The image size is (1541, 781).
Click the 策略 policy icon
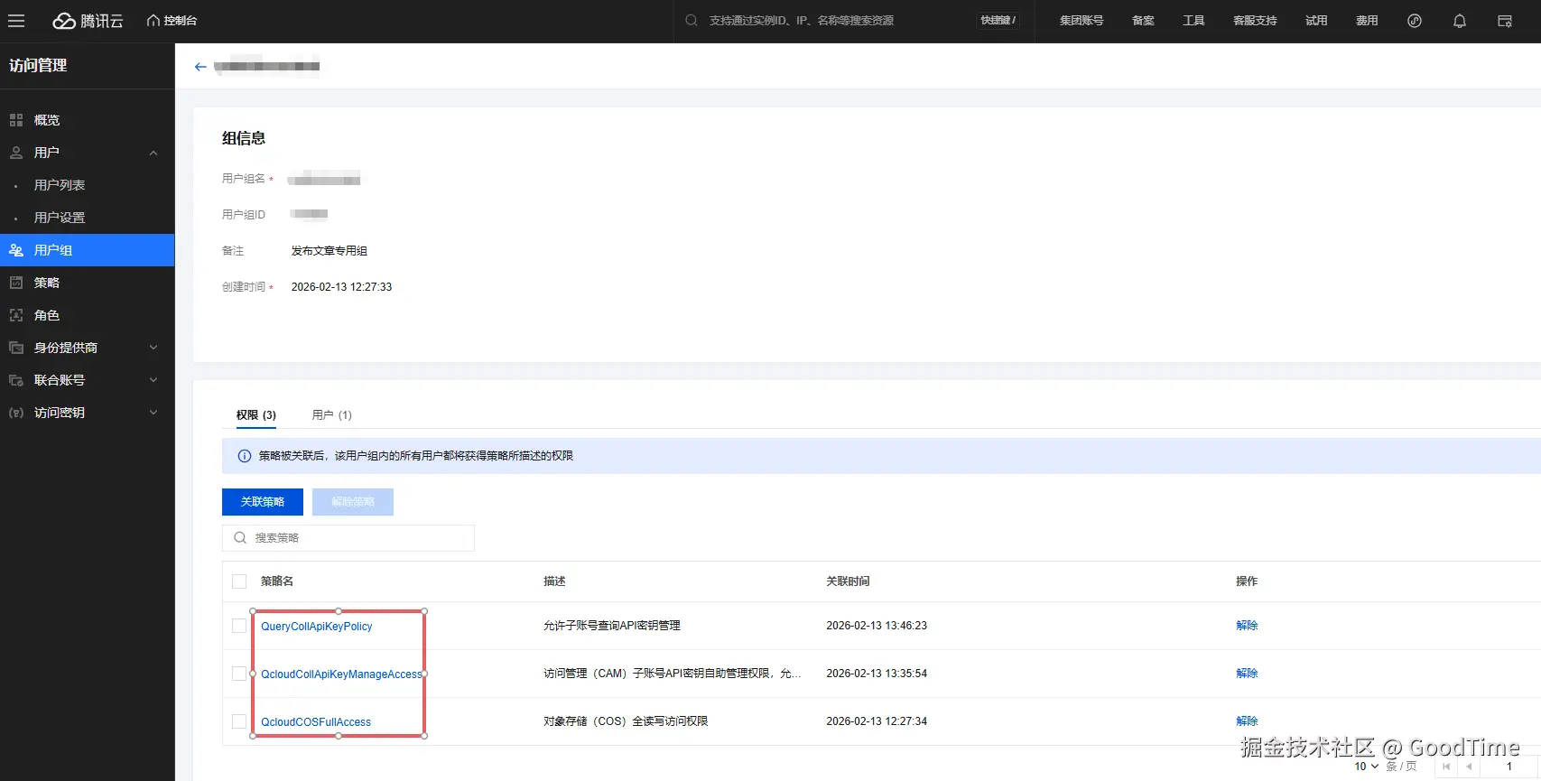pyautogui.click(x=16, y=283)
